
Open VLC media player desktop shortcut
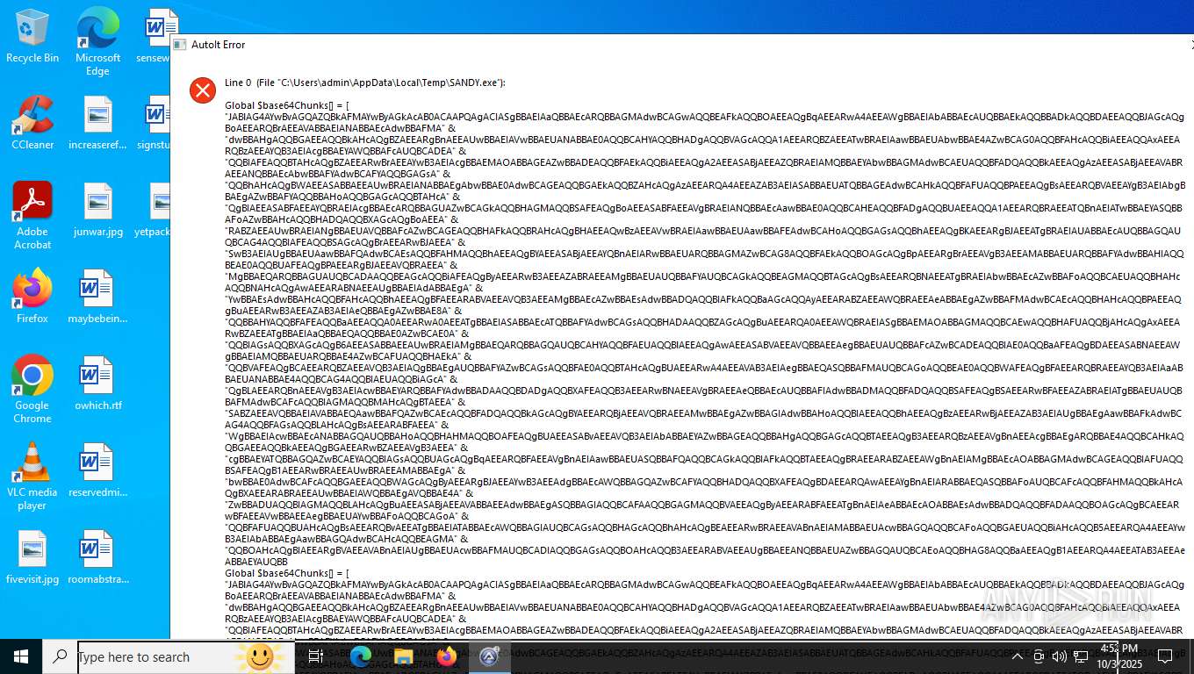coord(32,476)
